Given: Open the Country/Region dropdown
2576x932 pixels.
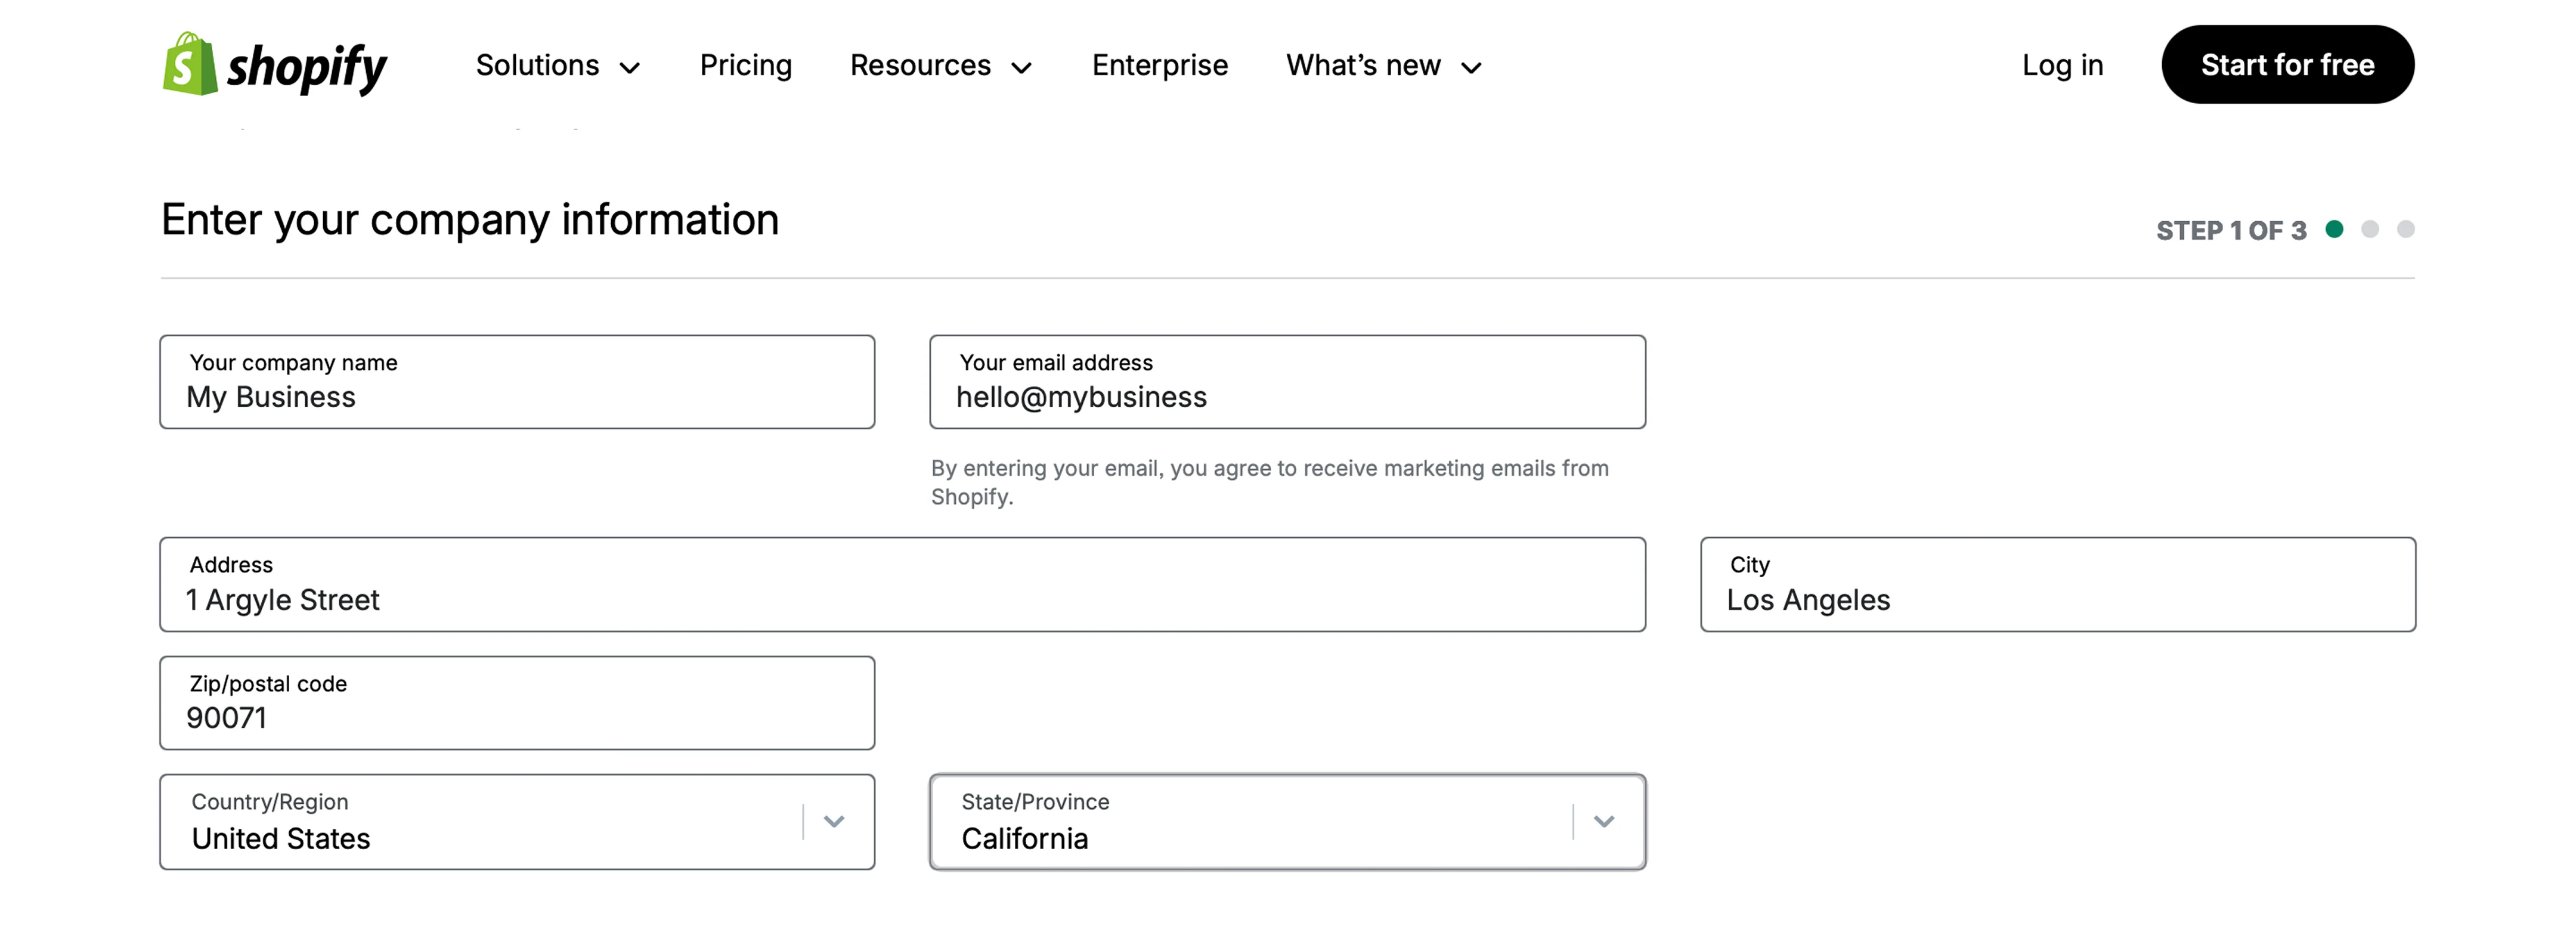Looking at the screenshot, I should point(517,822).
